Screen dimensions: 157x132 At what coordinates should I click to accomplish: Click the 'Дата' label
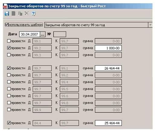point(12,34)
